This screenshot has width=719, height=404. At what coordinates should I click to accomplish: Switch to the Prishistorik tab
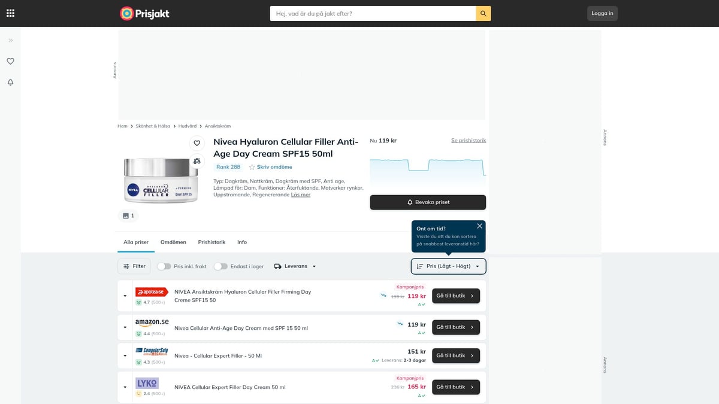(212, 242)
